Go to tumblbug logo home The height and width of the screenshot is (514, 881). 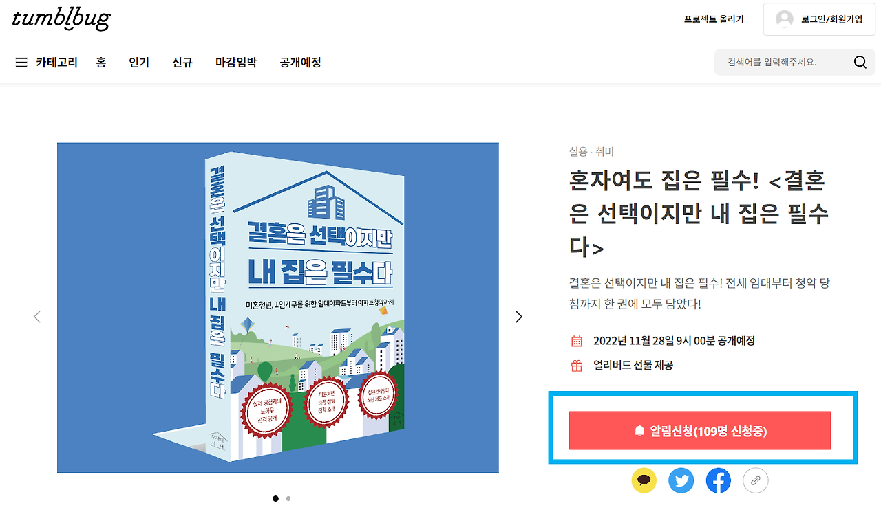[x=61, y=19]
